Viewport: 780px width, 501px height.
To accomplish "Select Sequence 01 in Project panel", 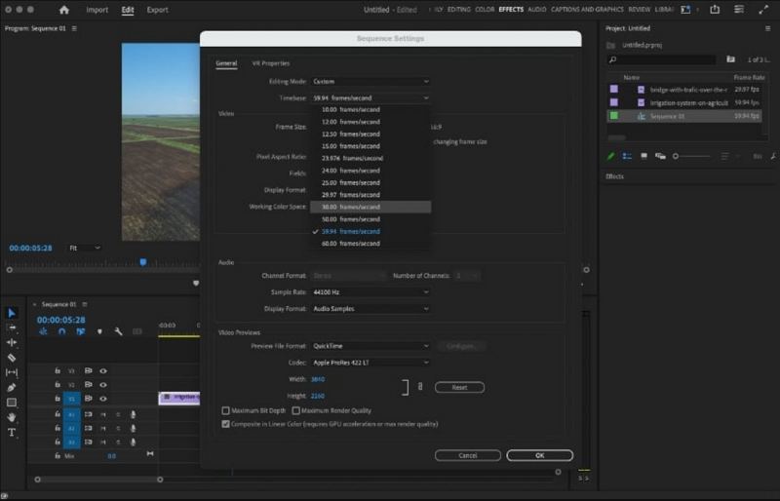I will pos(684,116).
